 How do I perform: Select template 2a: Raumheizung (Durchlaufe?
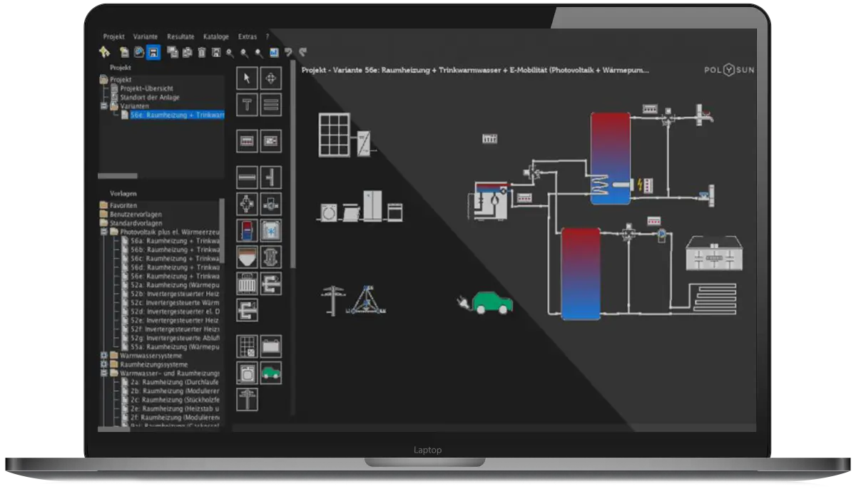tap(175, 381)
